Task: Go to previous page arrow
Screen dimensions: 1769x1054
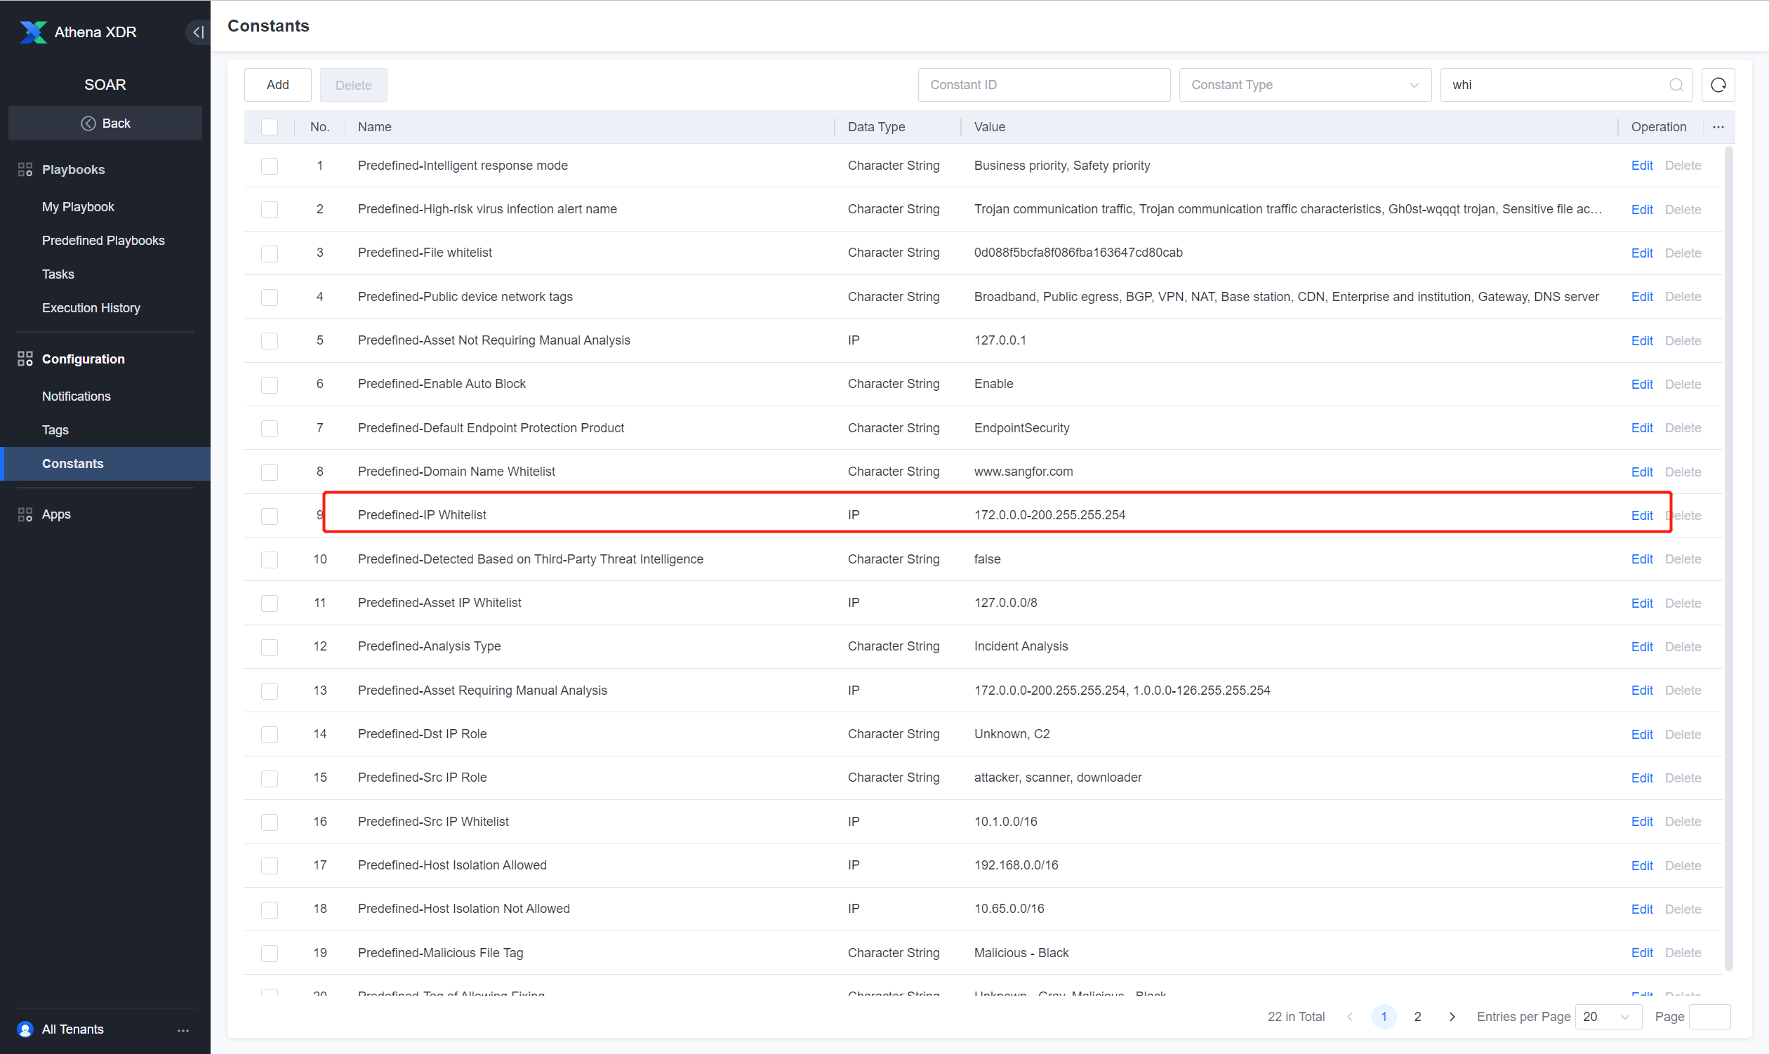Action: pos(1349,1017)
